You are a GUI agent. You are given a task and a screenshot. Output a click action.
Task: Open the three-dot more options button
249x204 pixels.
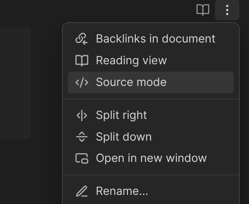point(227,10)
